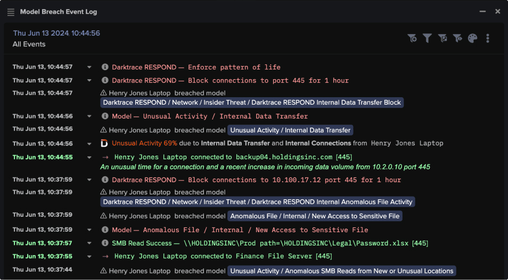Click the funnel icon with expand arrows
Screen dimensions: 508x280
pos(442,38)
